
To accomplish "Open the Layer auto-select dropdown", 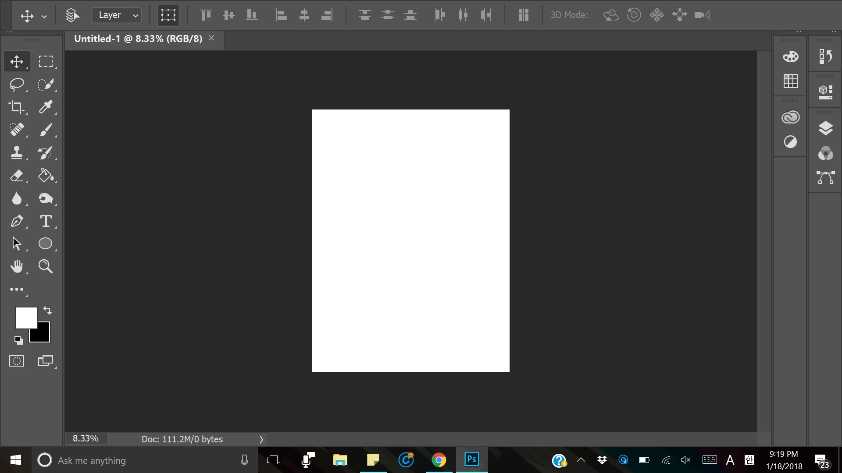I will tap(117, 15).
